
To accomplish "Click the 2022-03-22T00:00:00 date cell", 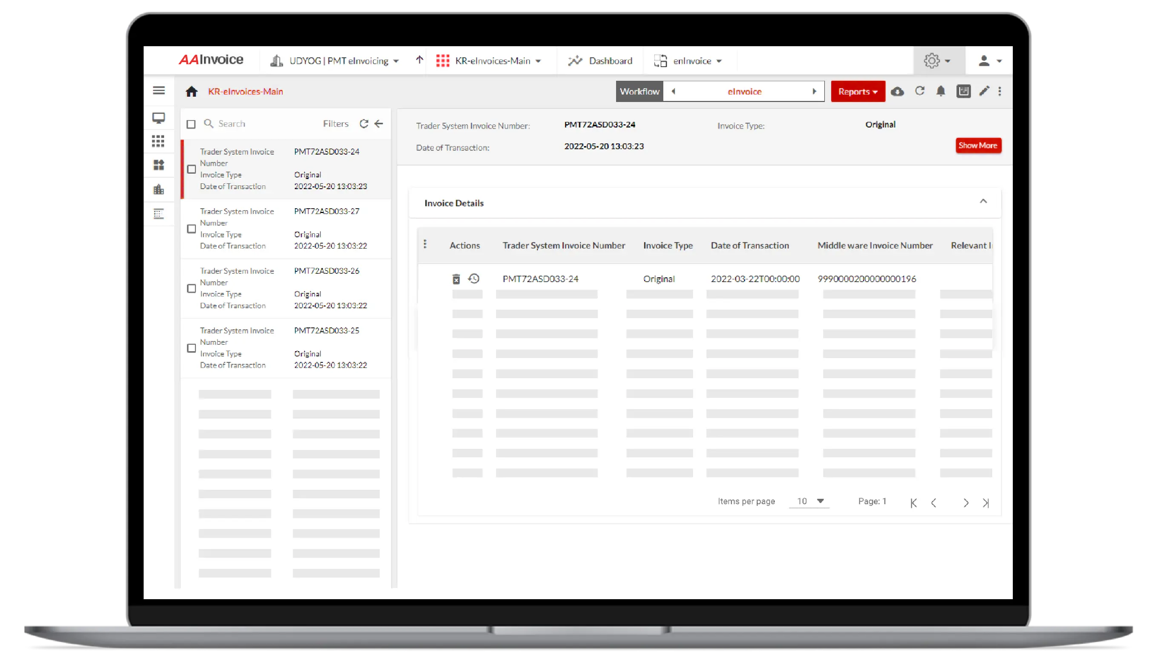I will tap(755, 279).
